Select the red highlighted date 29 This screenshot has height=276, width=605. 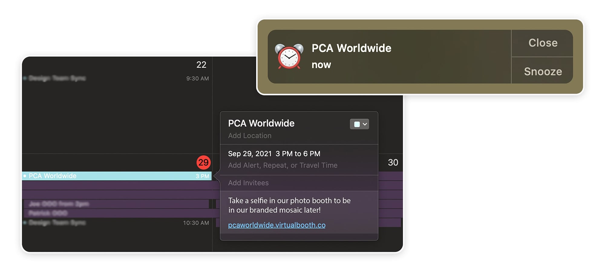point(203,163)
